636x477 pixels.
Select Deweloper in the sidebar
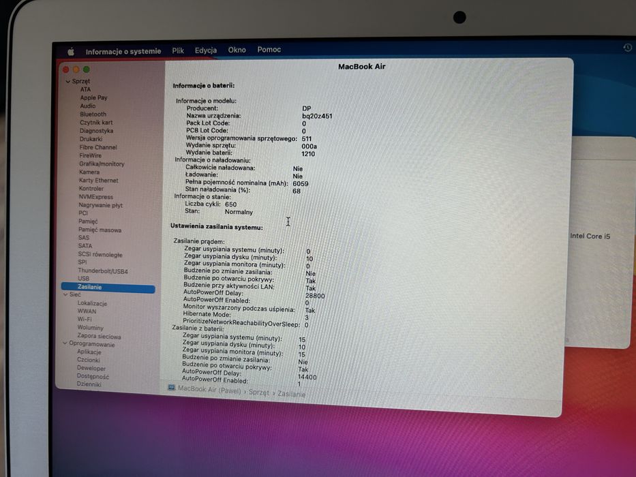click(x=91, y=368)
